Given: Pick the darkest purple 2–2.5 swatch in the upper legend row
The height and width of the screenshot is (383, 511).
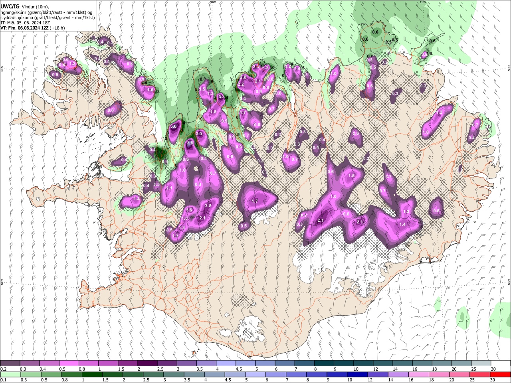Looking at the screenshot, I should 147,363.
